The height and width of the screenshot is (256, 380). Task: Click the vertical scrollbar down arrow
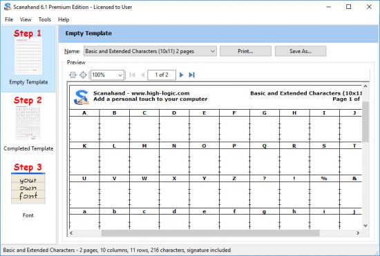365,226
